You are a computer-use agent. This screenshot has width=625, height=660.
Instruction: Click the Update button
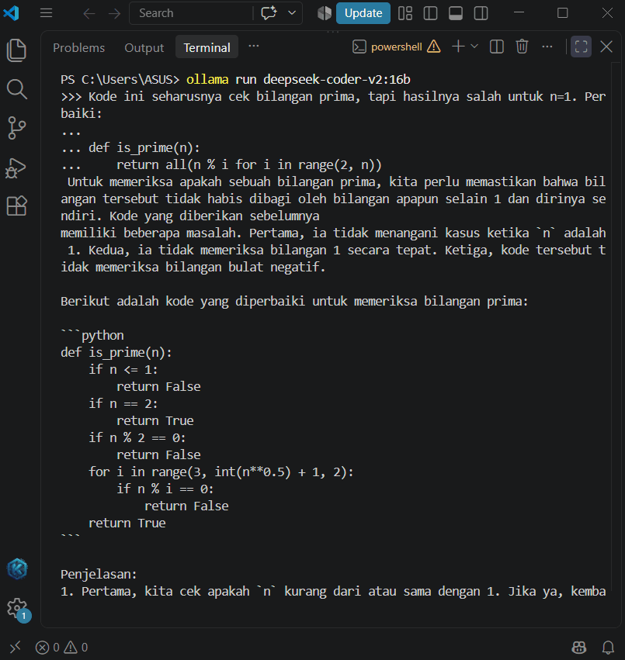[363, 13]
